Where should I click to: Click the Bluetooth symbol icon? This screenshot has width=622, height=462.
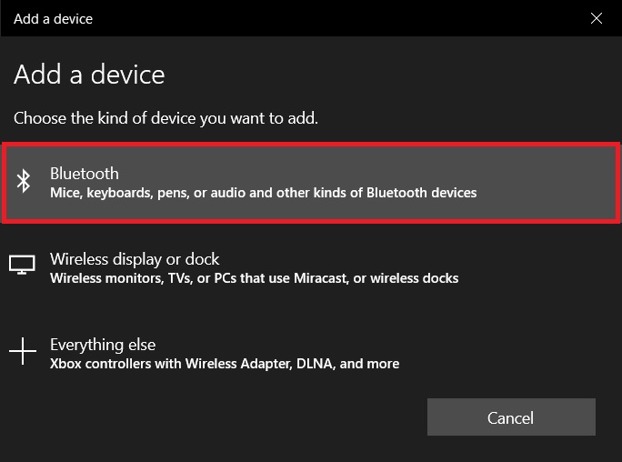tap(24, 181)
